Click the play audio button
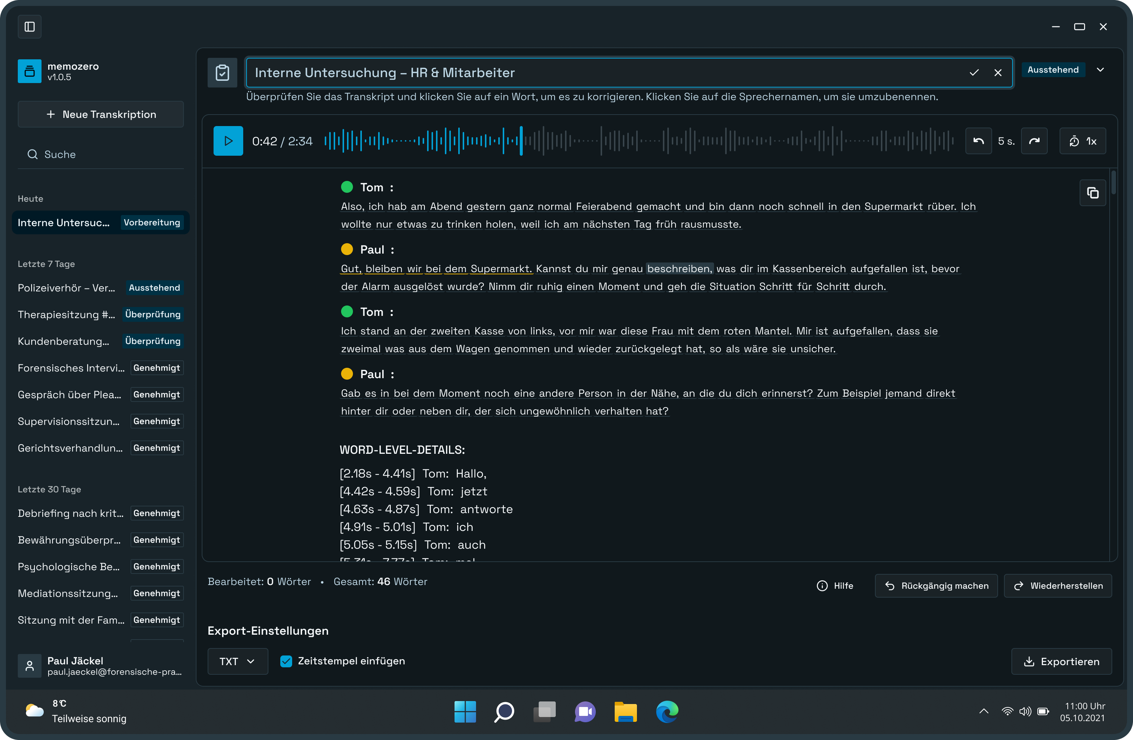 click(x=228, y=141)
